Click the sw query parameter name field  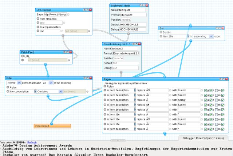50,31
